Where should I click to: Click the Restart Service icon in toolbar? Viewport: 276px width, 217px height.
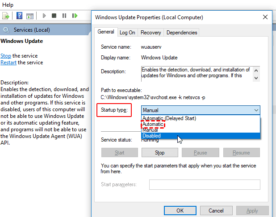click(75, 16)
